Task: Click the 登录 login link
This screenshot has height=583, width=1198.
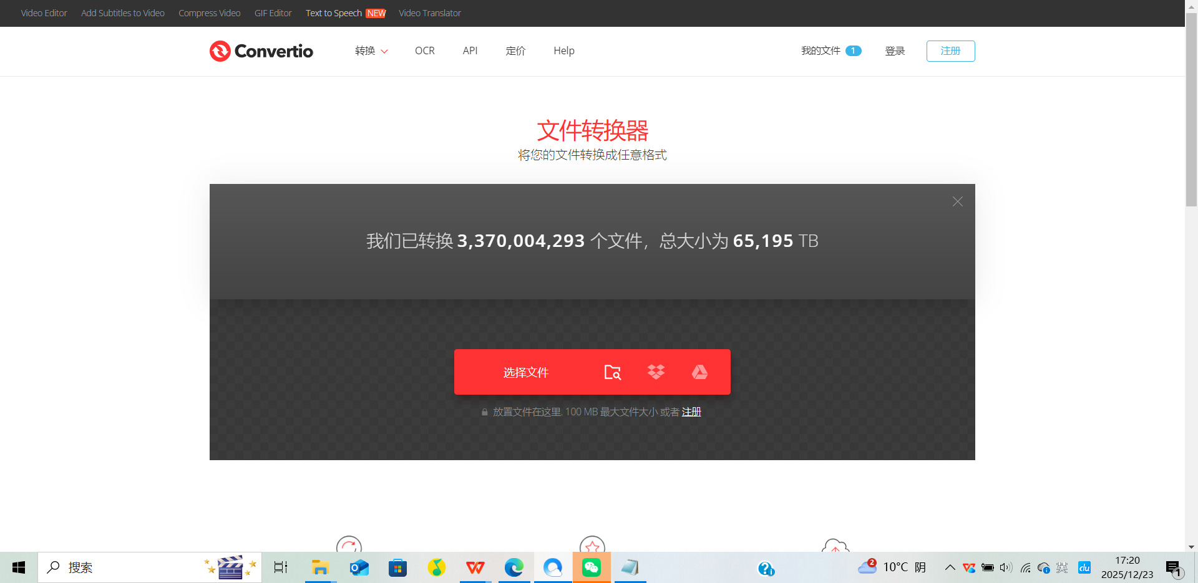Action: click(895, 51)
